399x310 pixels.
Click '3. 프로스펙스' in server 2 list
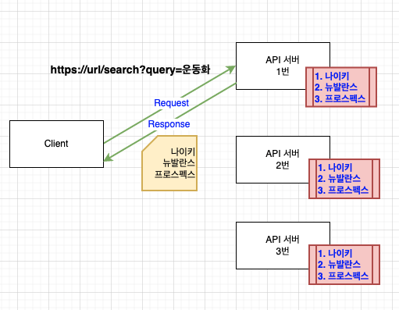click(343, 190)
